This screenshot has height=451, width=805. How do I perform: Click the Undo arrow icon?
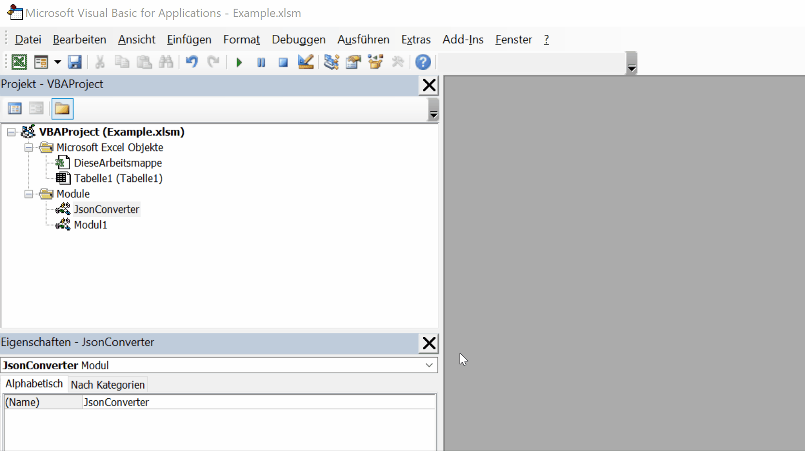click(x=192, y=62)
